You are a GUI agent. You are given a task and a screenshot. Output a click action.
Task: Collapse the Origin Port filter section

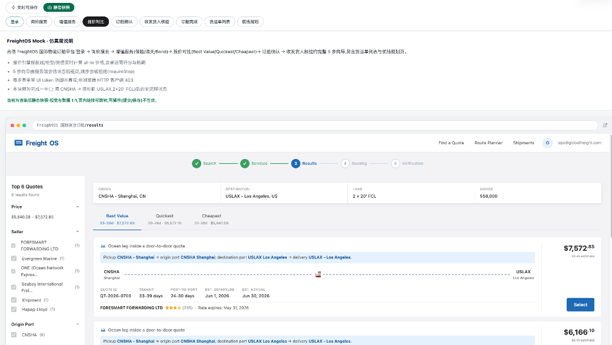coord(78,324)
